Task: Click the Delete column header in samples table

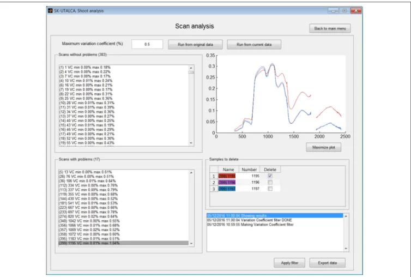Action: pos(270,170)
